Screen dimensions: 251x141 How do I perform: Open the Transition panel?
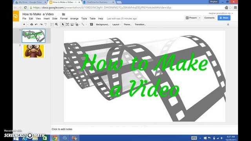coord(140,24)
